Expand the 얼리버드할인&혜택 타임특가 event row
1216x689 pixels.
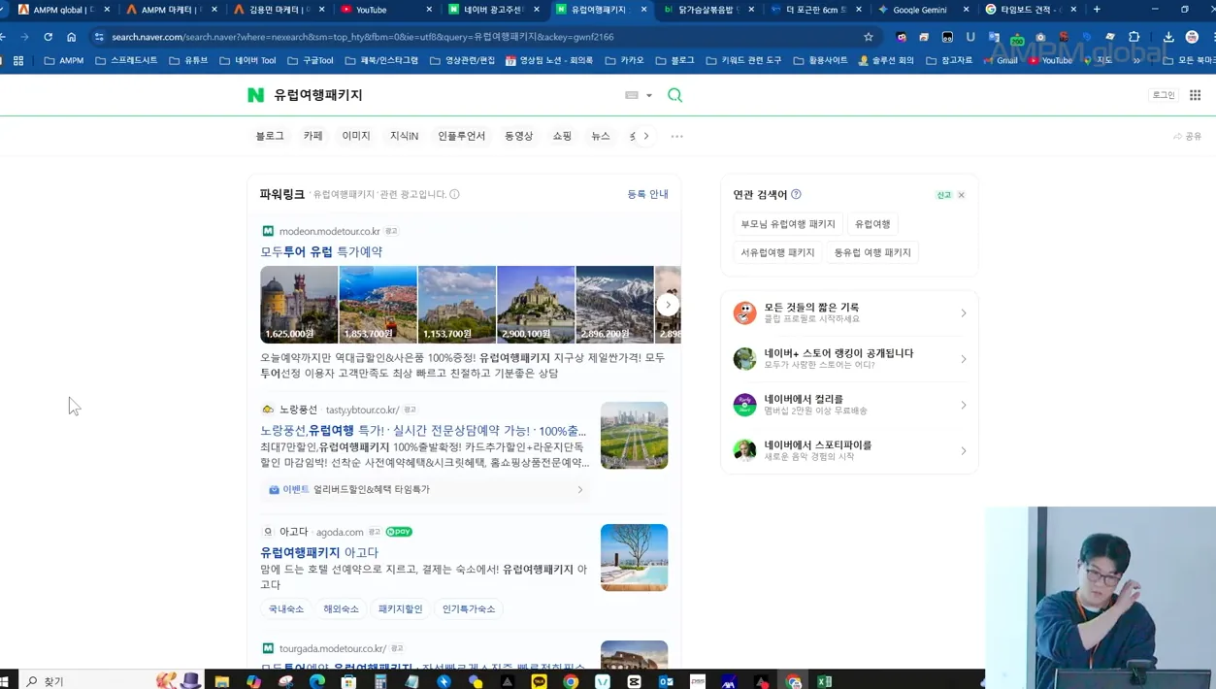click(x=425, y=490)
